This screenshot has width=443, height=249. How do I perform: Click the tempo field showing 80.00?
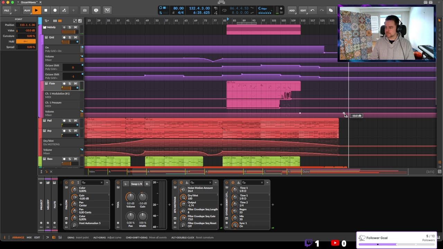point(179,8)
